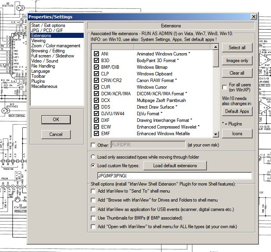Click the 'Extensions' panel header
The width and height of the screenshot is (271, 252).
[171, 26]
